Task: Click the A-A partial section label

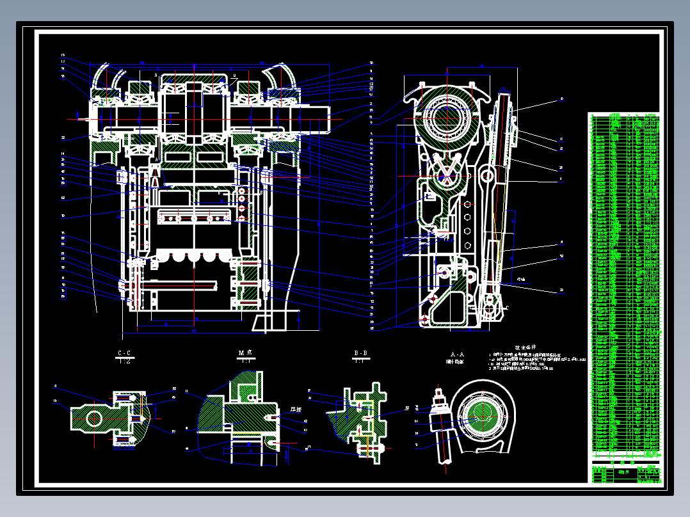Action: [456, 352]
